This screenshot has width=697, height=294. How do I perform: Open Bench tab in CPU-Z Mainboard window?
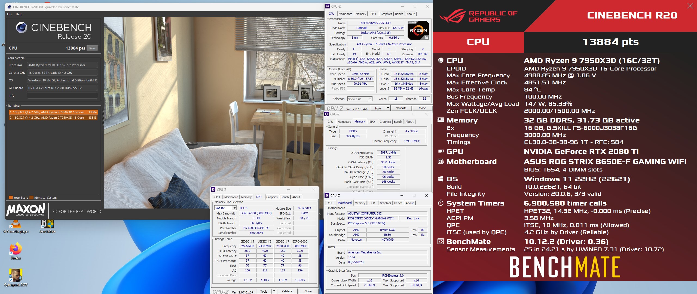398,203
